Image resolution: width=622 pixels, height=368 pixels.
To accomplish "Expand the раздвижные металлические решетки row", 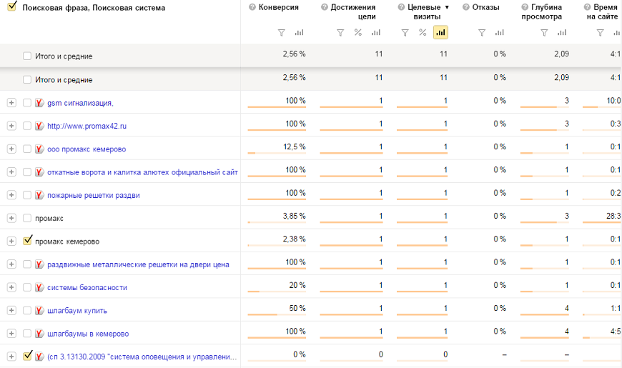I will coord(11,264).
